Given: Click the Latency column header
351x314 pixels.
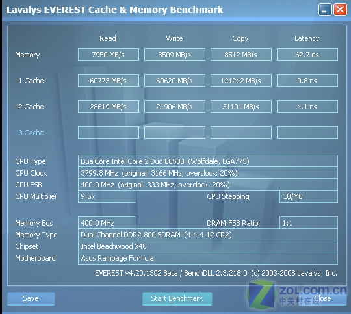Looking at the screenshot, I should point(307,38).
